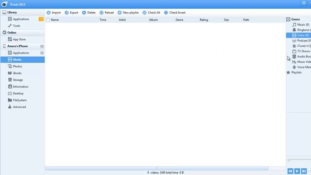
Task: Open Advanced options in sidebar
Action: pyautogui.click(x=19, y=107)
